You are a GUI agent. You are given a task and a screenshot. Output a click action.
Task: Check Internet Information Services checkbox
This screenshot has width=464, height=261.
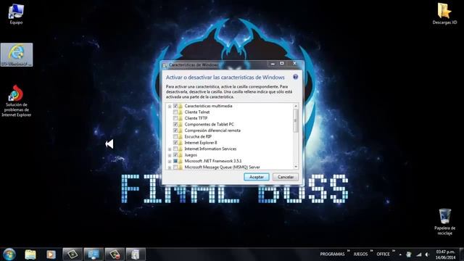[x=175, y=149]
